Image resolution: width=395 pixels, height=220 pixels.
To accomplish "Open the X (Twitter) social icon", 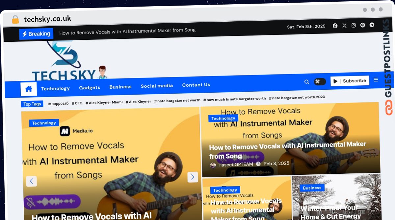I will [x=344, y=25].
